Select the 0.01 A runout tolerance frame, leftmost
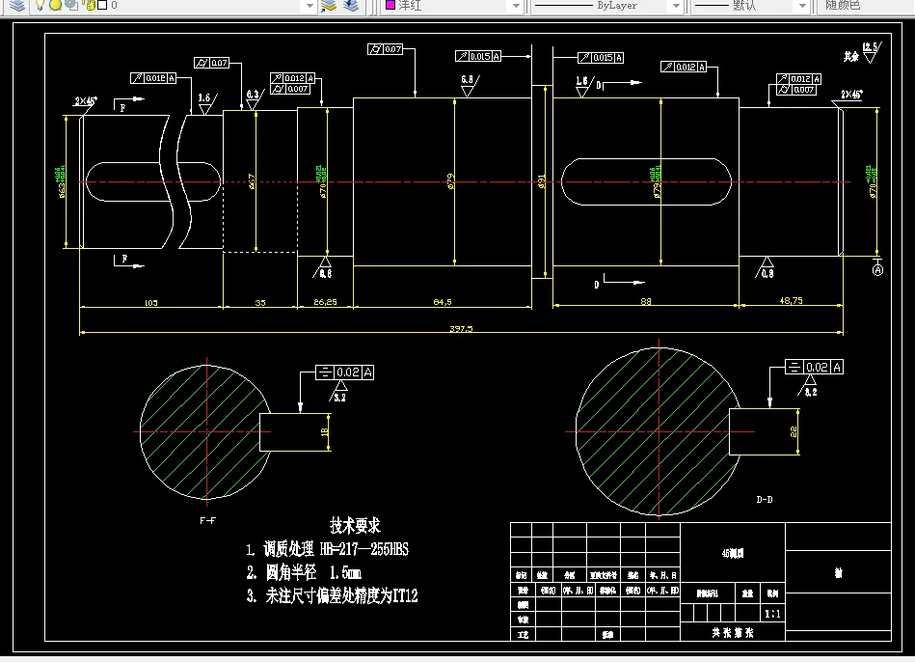This screenshot has width=915, height=662. pyautogui.click(x=153, y=78)
